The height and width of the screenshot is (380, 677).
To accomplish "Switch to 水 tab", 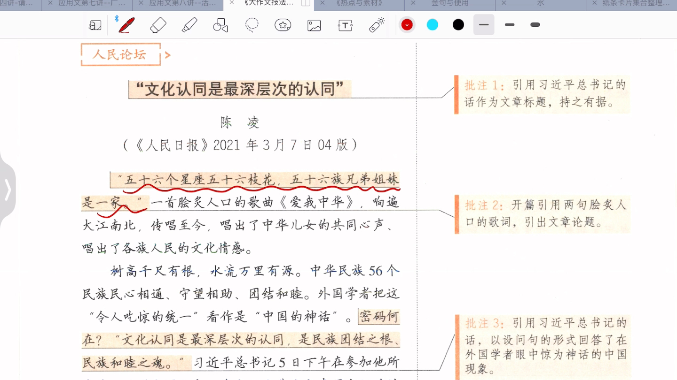I will coord(541,3).
